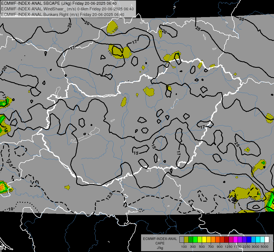Click the contour label 30
The width and height of the screenshot is (274, 252).
click(x=242, y=19)
